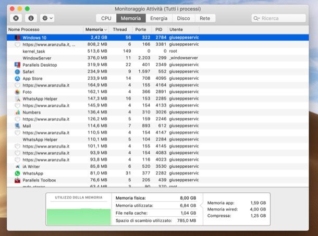Open the gear actions dropdown menu

click(x=47, y=18)
